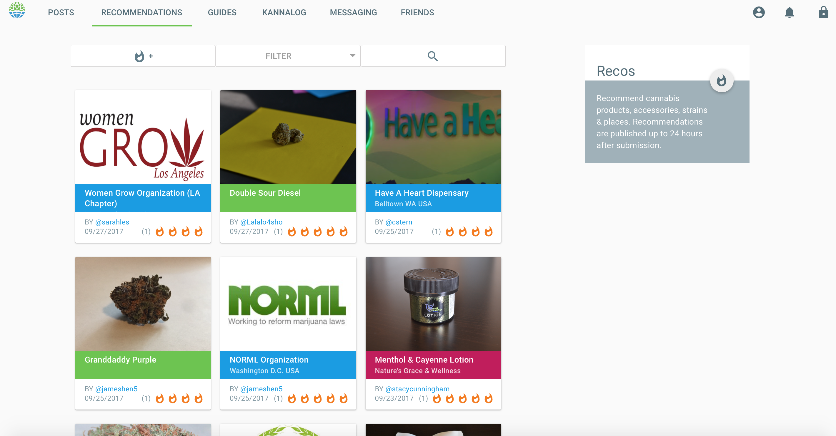The image size is (836, 436).
Task: Open Have A Heart Dispensary title
Action: 422,193
